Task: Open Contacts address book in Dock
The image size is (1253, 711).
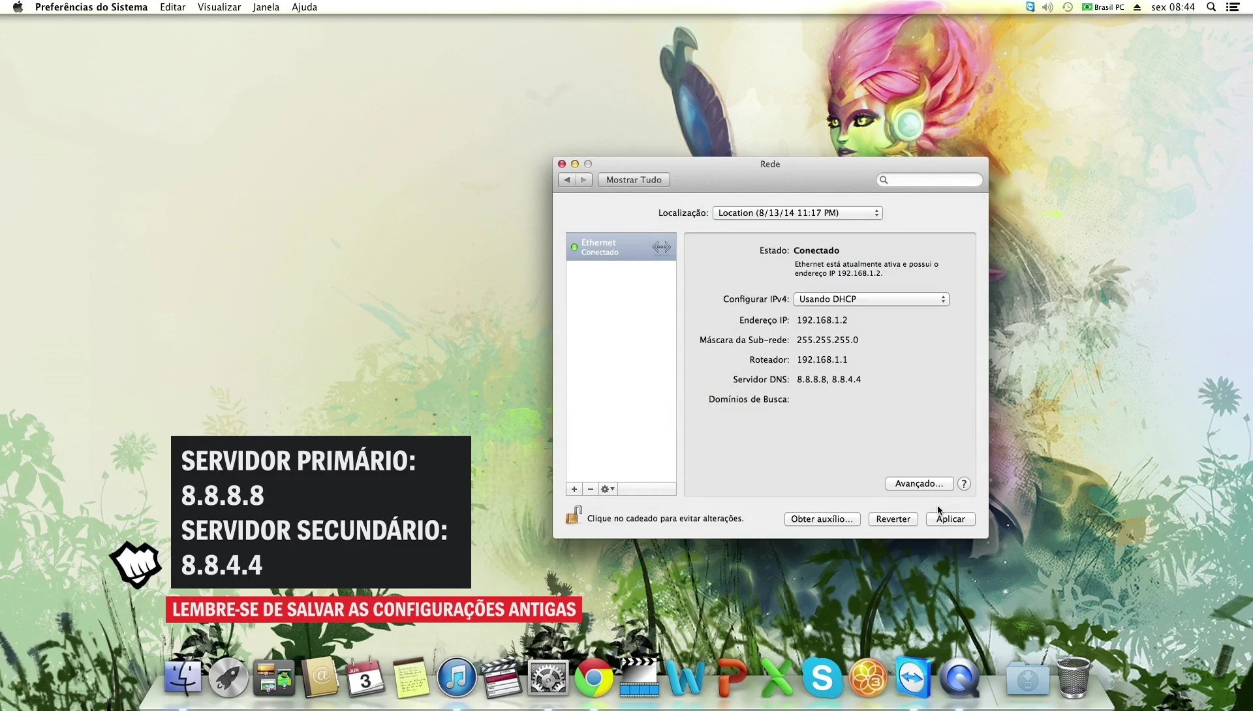Action: [320, 678]
